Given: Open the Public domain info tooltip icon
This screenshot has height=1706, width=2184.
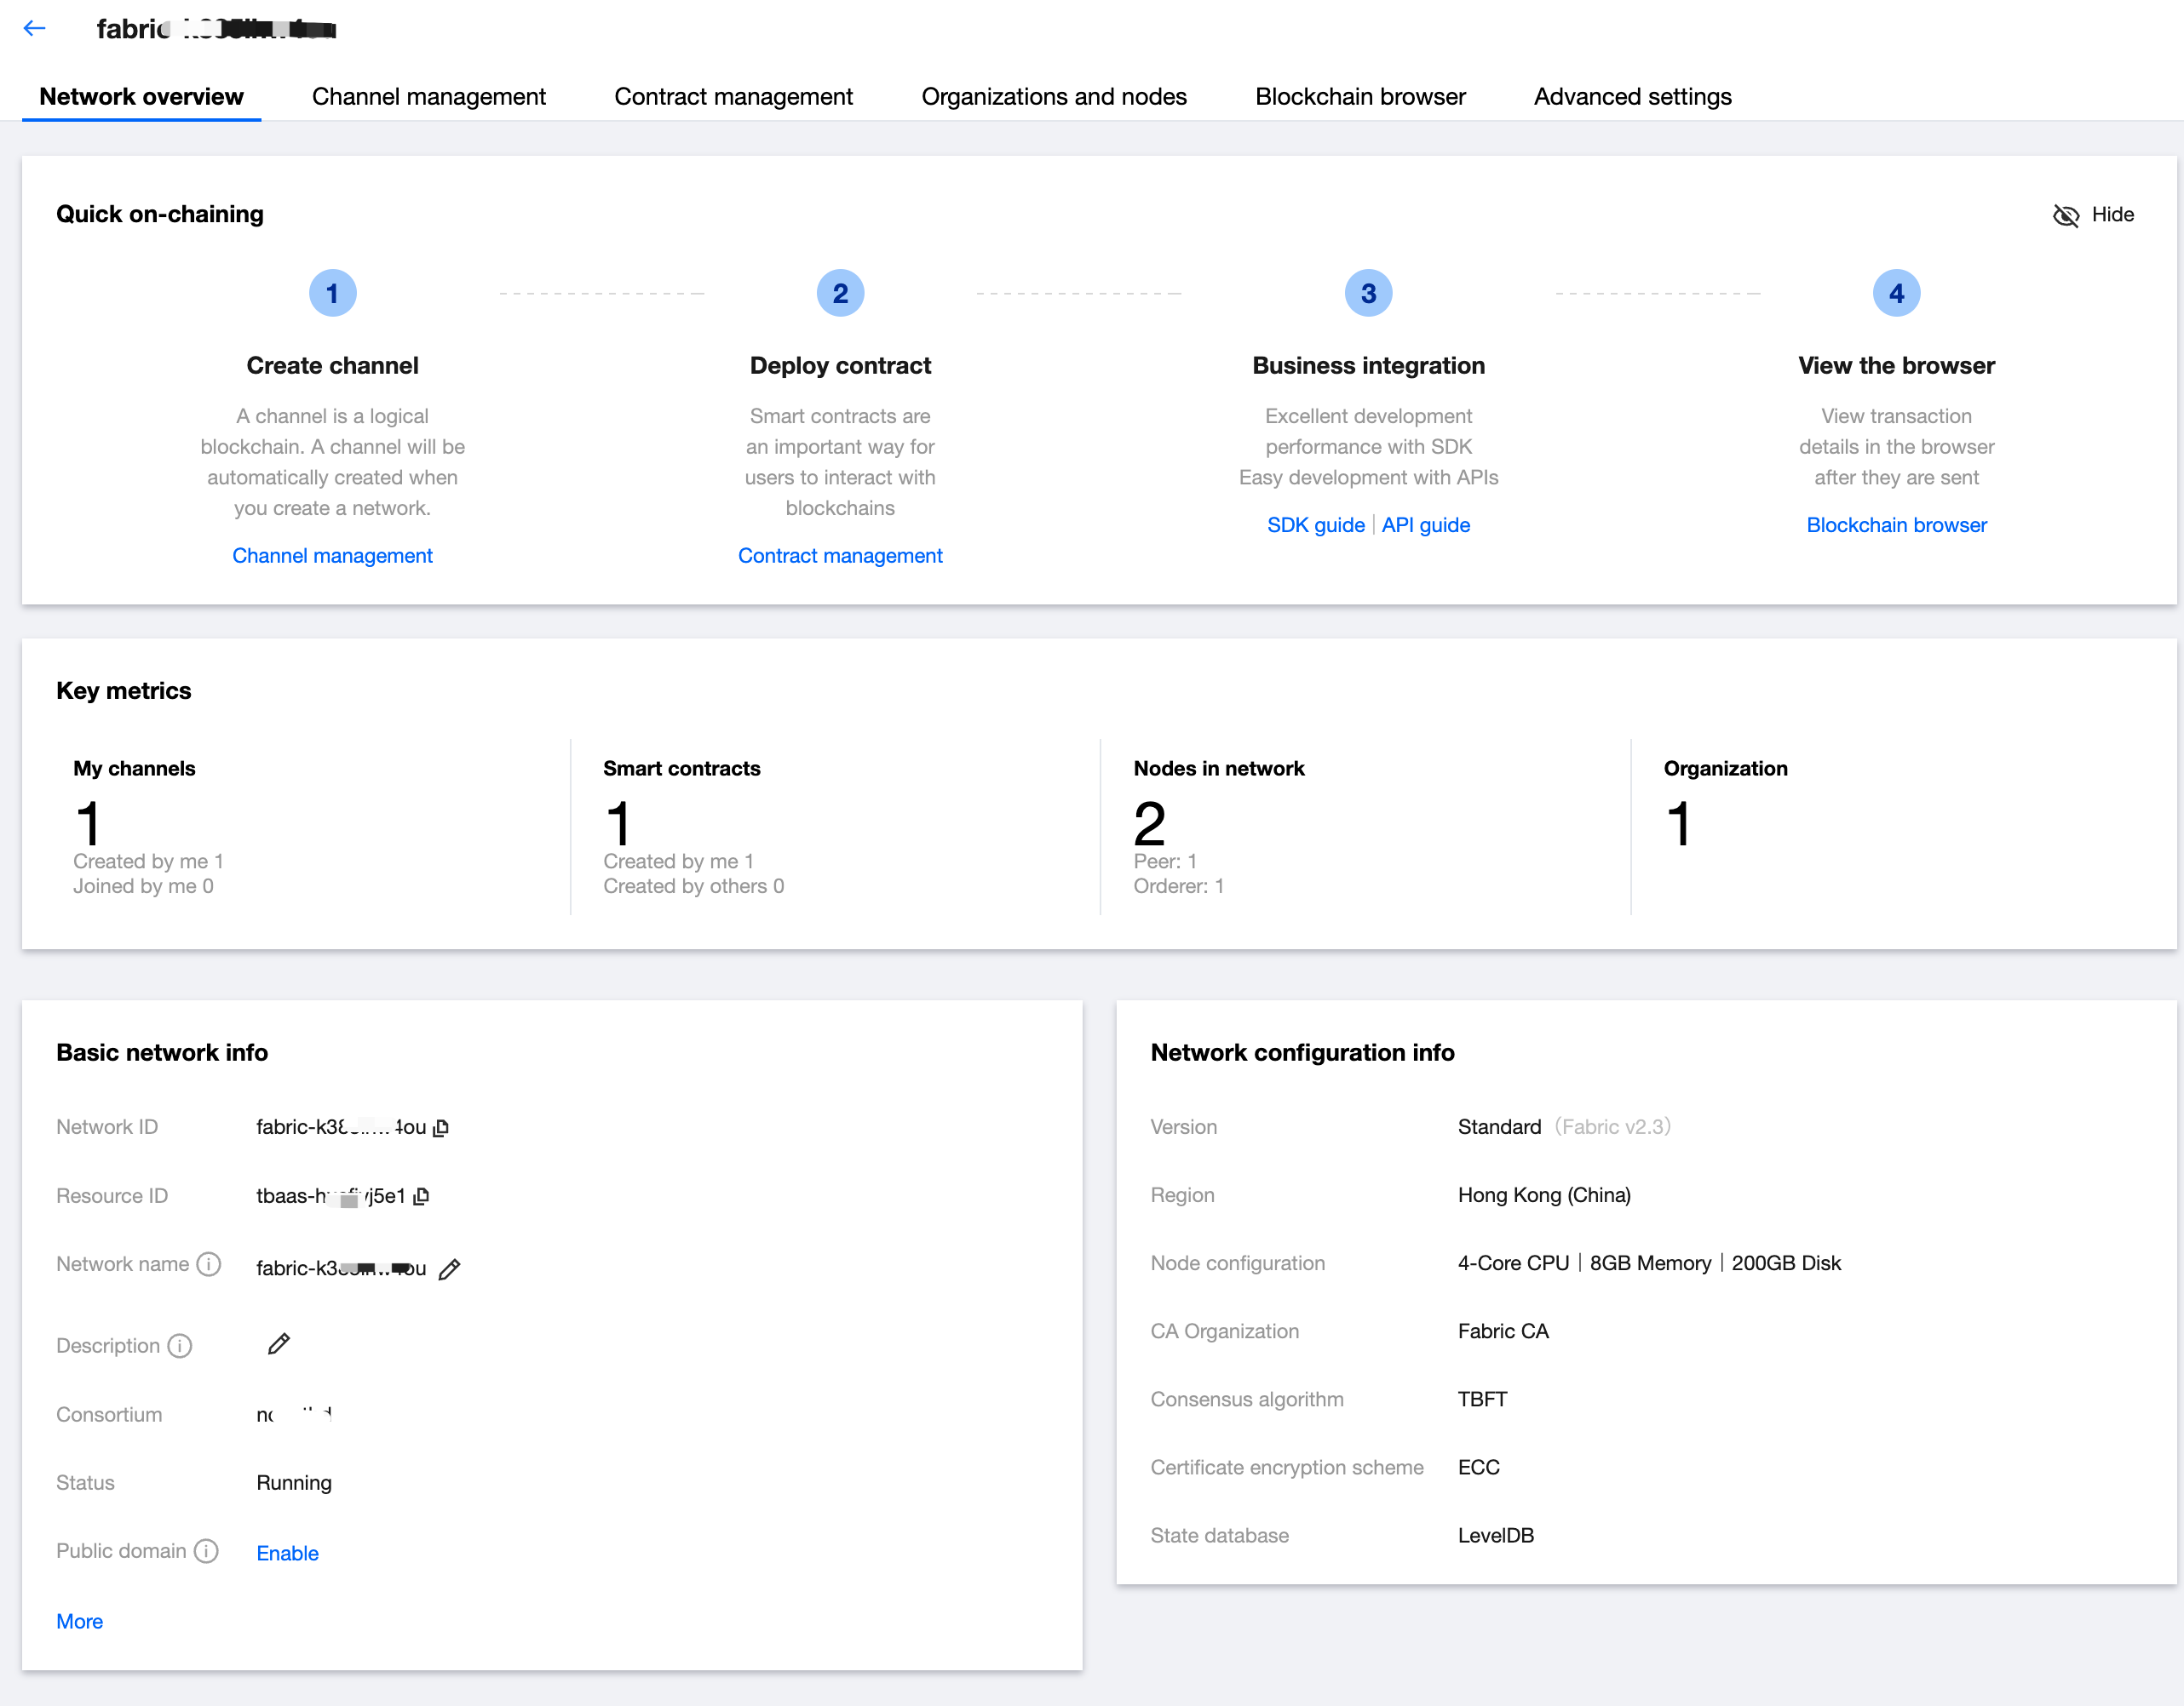Looking at the screenshot, I should click(206, 1551).
